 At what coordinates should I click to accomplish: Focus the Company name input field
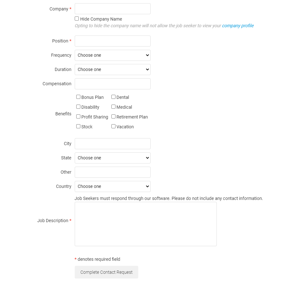click(112, 9)
